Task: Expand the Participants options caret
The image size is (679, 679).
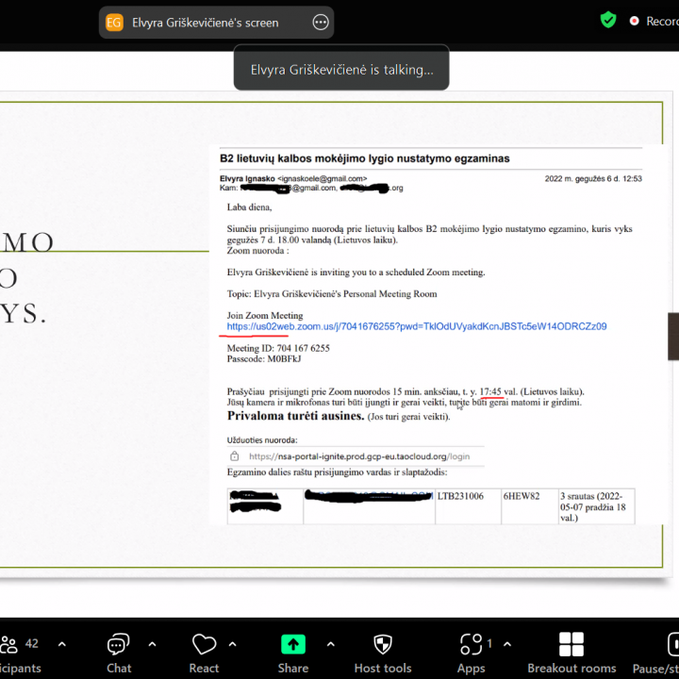Action: [x=62, y=644]
